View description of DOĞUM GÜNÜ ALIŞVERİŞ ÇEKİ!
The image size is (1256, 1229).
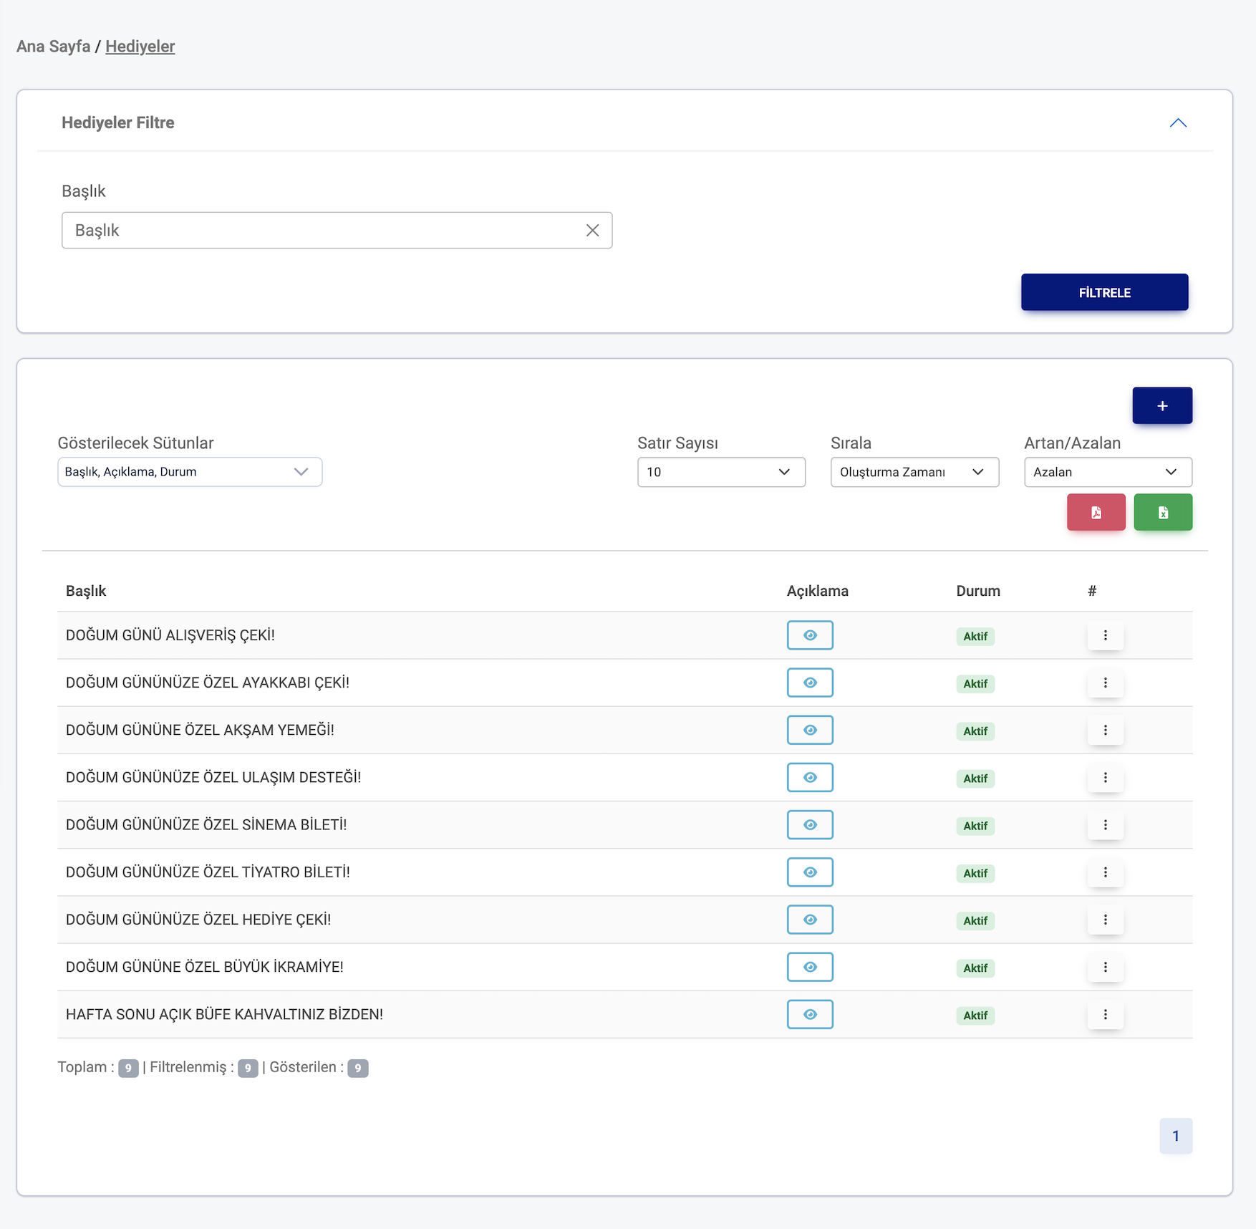[x=810, y=635]
